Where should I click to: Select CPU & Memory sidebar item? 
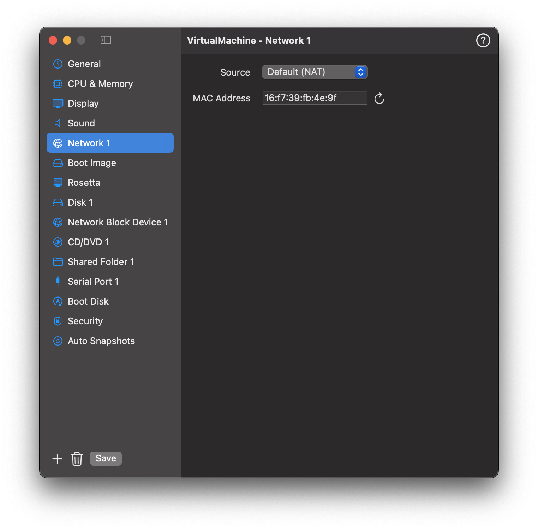click(100, 84)
